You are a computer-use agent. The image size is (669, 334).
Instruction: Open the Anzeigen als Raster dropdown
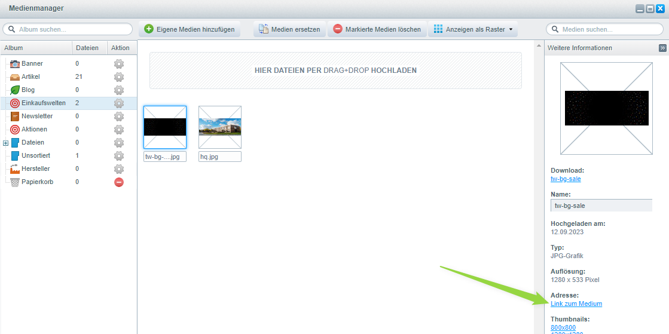coord(473,29)
